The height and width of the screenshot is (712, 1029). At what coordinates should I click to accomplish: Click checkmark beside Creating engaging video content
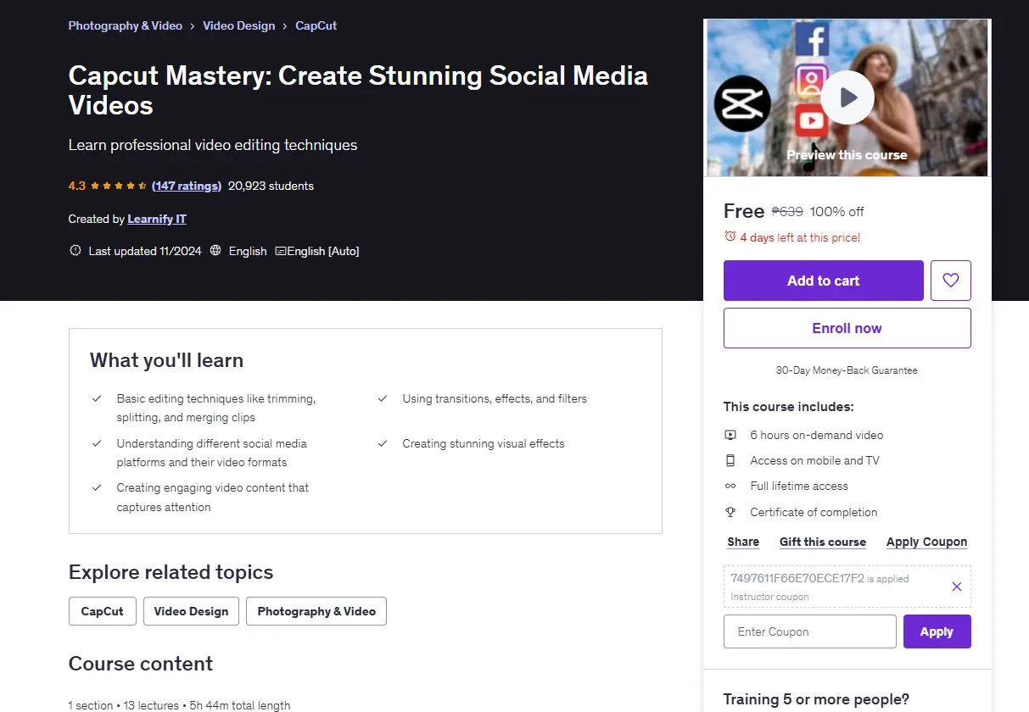point(97,487)
